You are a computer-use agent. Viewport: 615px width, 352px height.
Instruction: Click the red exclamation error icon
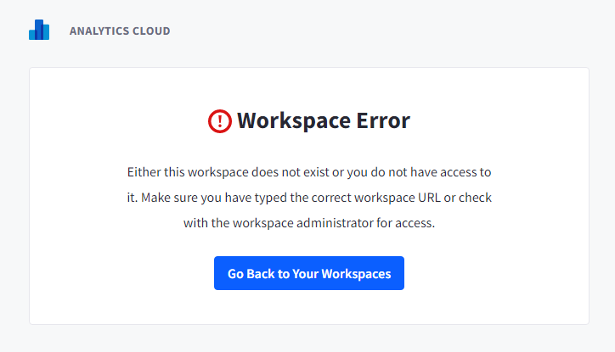click(220, 121)
